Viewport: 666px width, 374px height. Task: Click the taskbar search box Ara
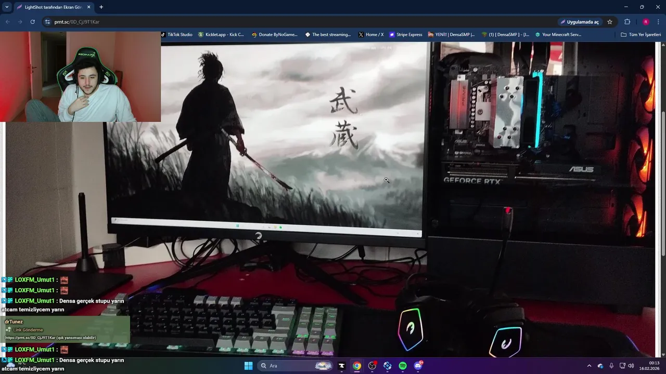coord(295,366)
